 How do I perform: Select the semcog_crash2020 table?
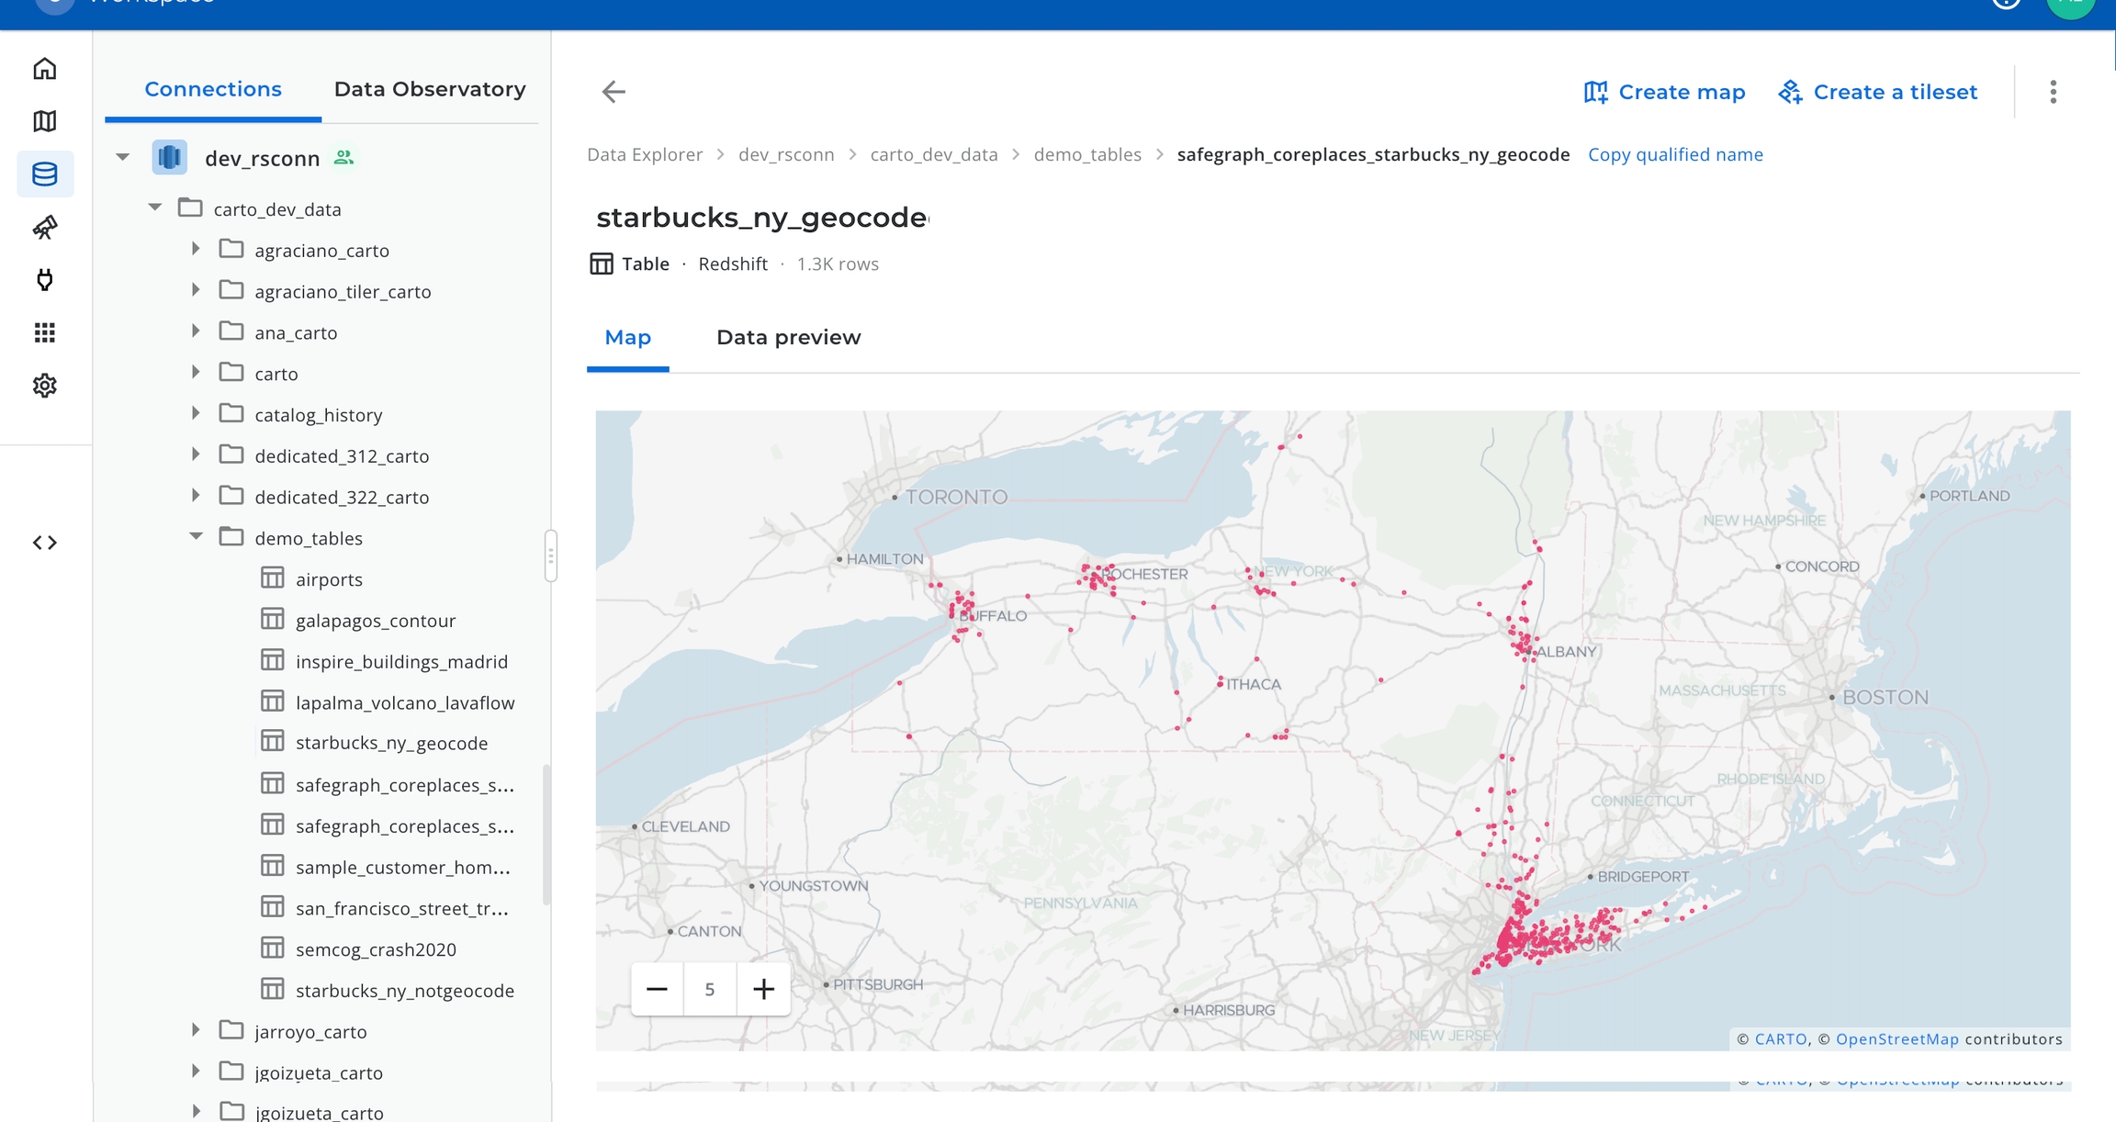coord(375,949)
